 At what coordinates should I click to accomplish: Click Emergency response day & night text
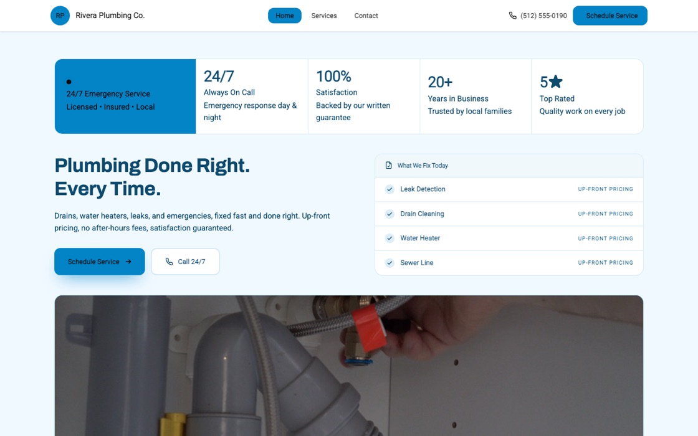pos(250,111)
